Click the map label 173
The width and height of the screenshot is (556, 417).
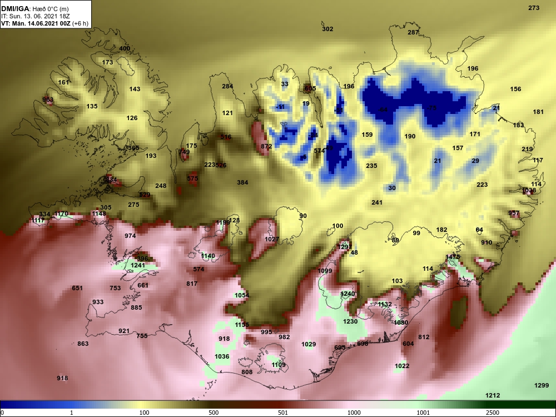coord(107,62)
